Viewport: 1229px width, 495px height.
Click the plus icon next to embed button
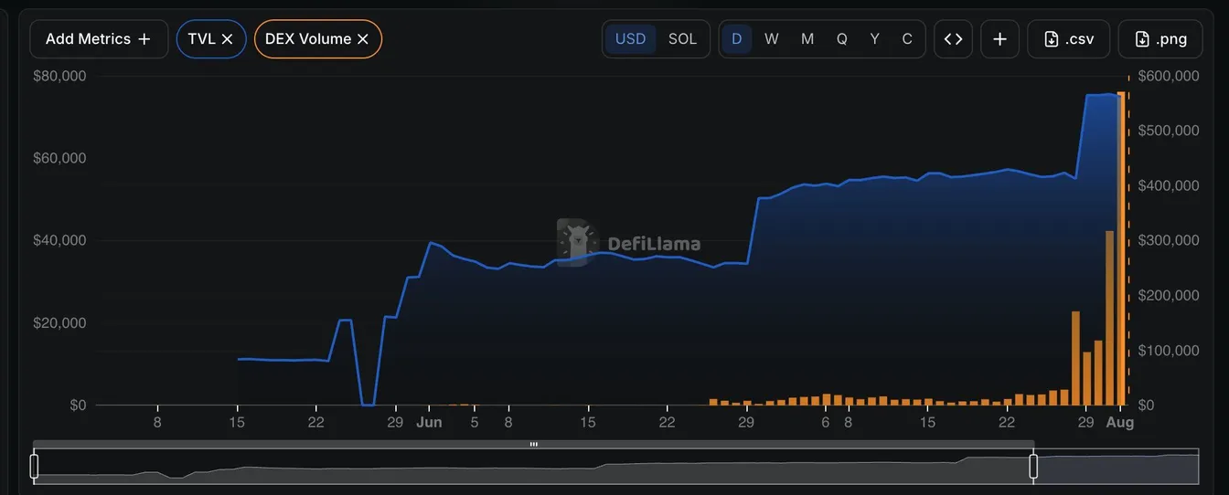coord(1000,39)
